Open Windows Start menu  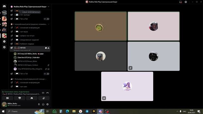tap(3, 111)
